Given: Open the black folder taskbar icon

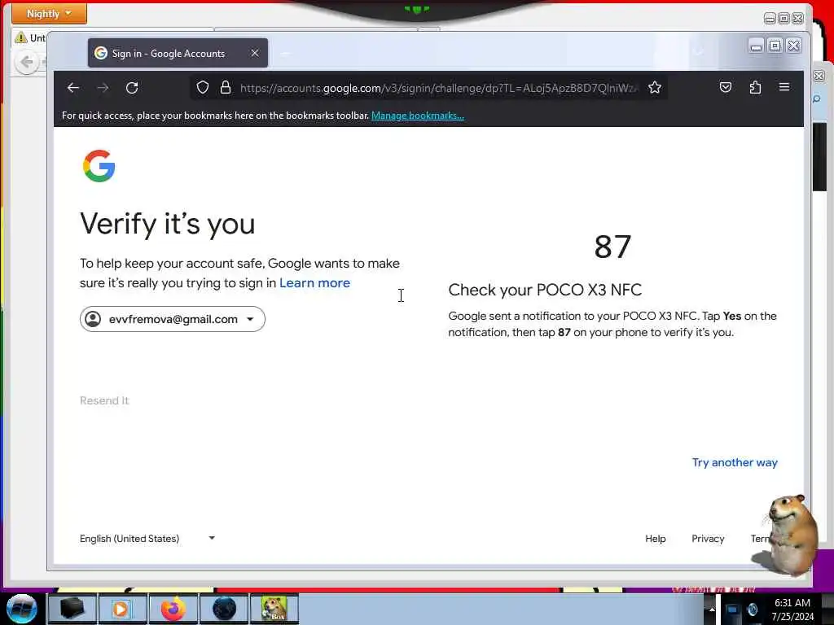Looking at the screenshot, I should 72,609.
